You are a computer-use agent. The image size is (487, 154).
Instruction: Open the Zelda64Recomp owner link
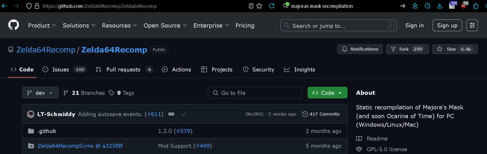point(46,50)
